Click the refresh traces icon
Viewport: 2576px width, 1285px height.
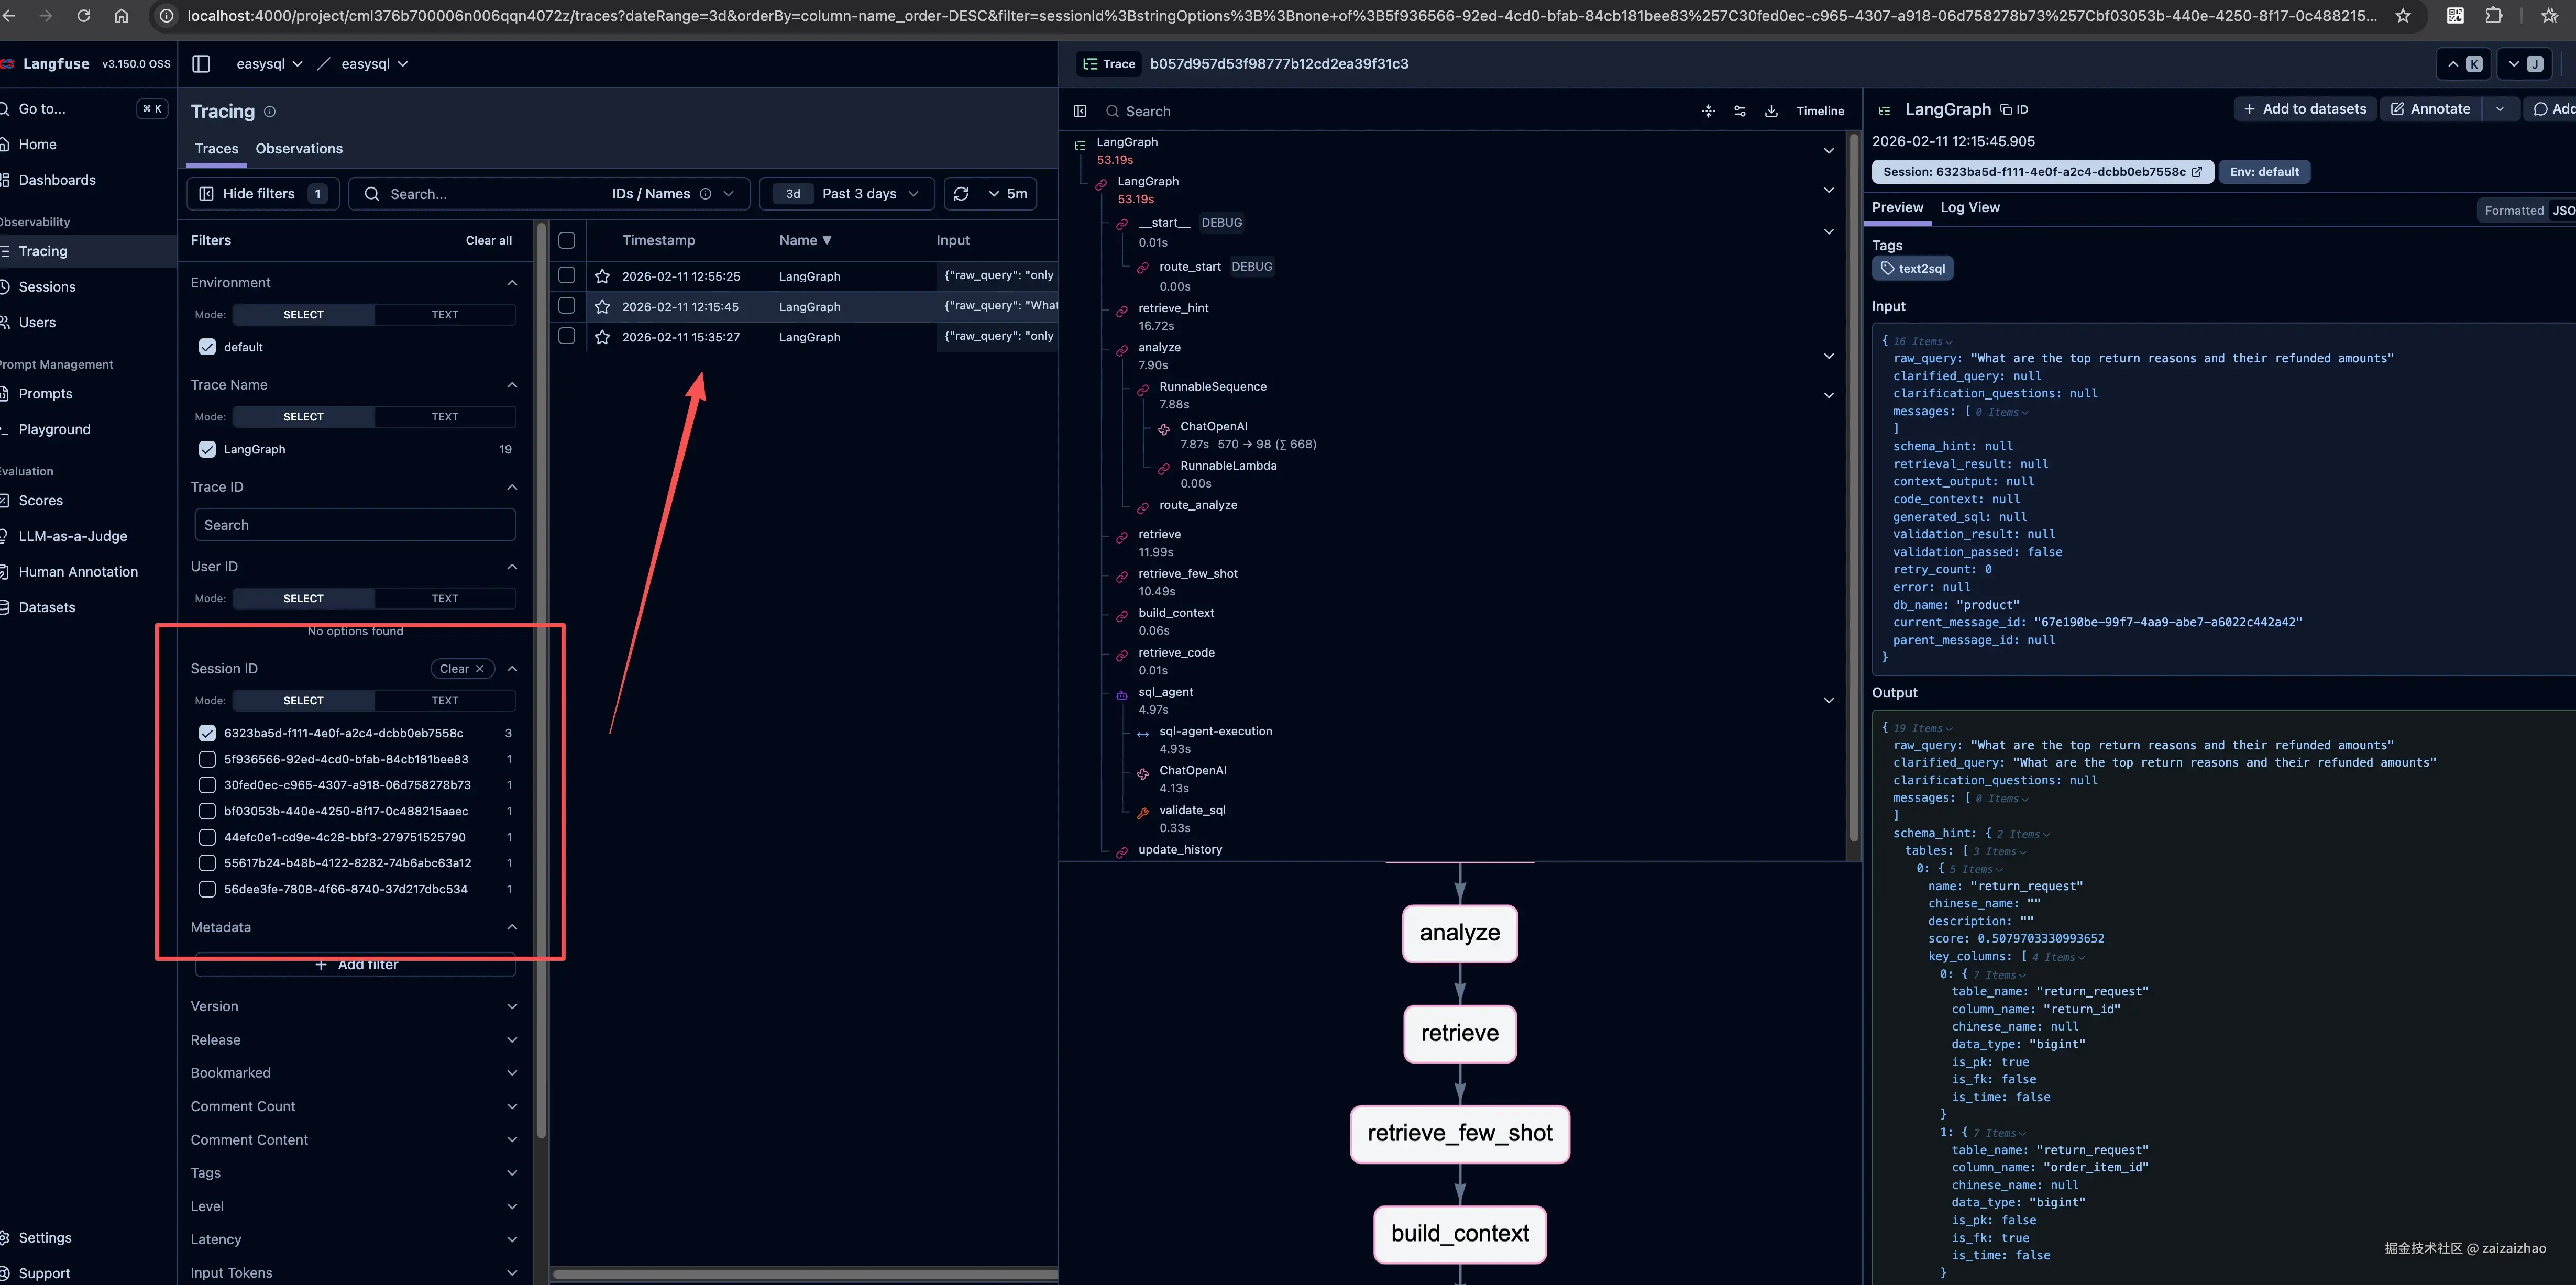(x=961, y=194)
